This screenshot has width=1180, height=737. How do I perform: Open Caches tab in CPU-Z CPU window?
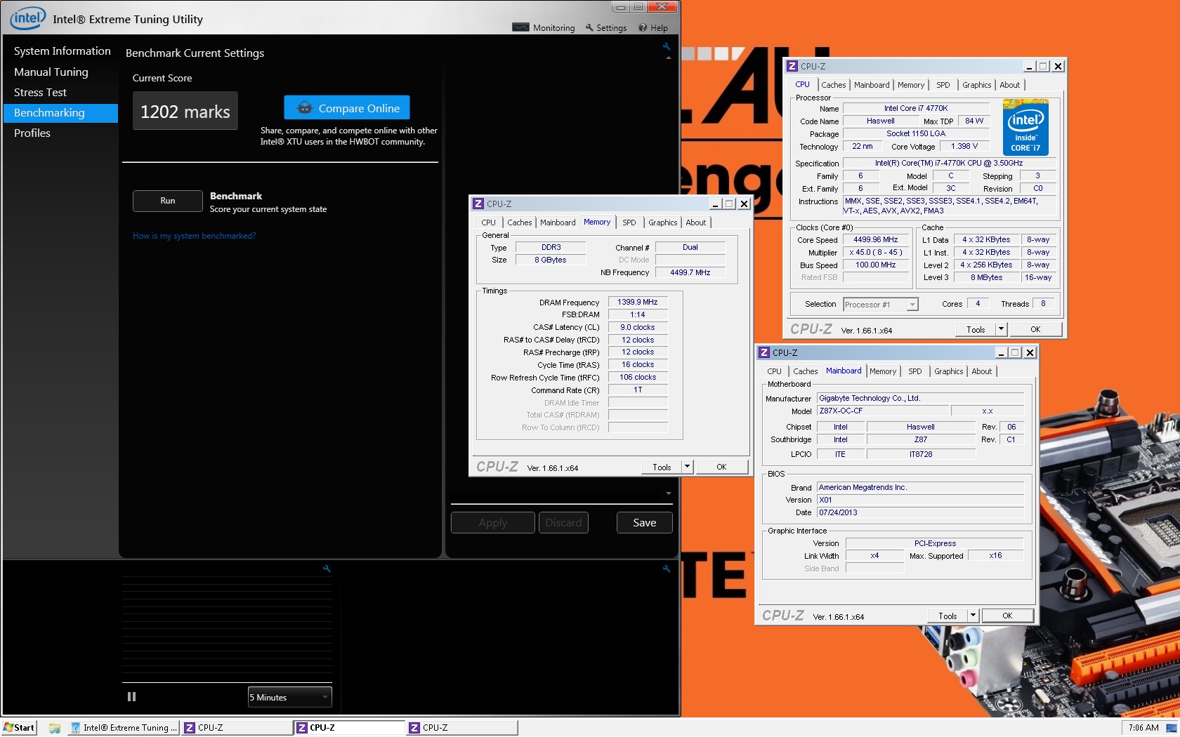[834, 85]
